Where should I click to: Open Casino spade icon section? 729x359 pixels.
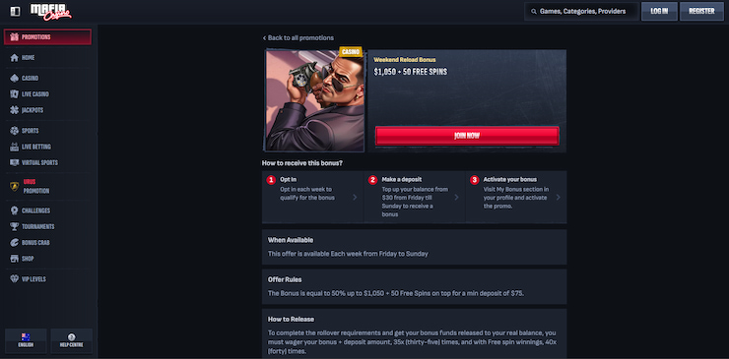click(x=15, y=78)
